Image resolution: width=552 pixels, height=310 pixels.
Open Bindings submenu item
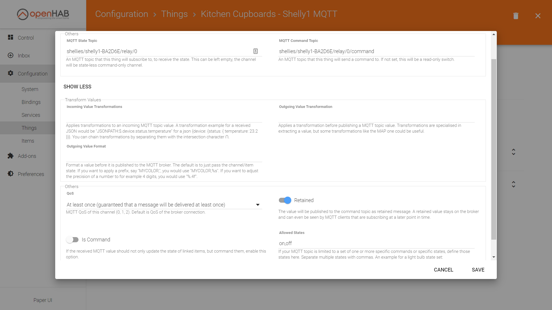pyautogui.click(x=31, y=102)
